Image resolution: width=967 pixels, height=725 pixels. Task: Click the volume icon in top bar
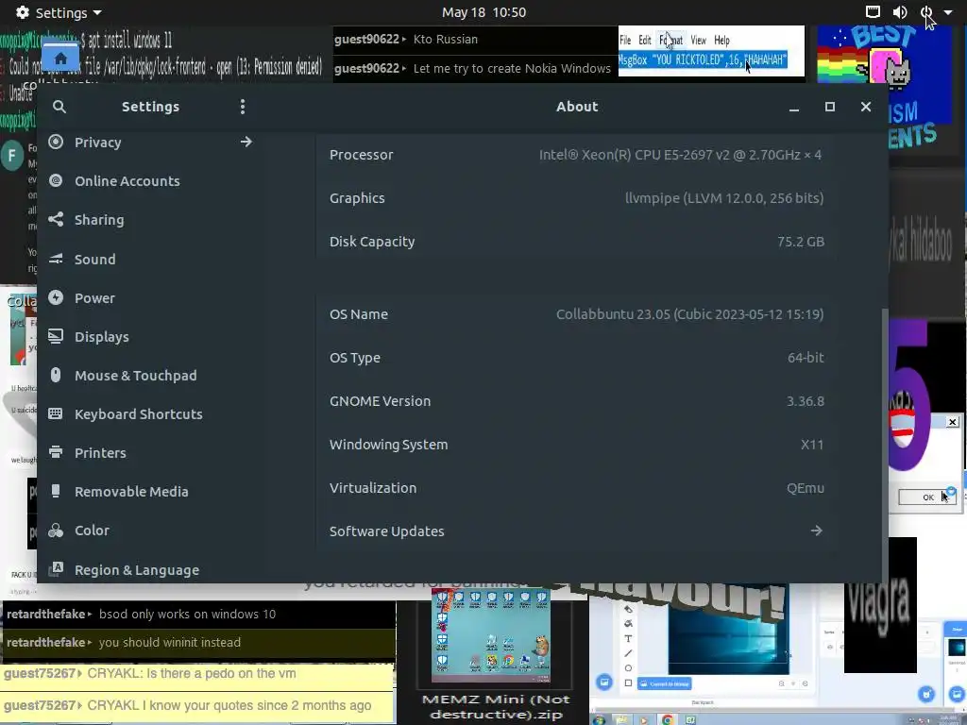click(x=900, y=11)
